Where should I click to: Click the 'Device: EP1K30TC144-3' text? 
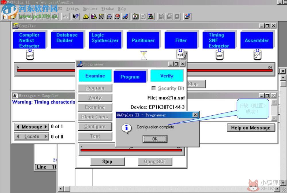point(158,107)
